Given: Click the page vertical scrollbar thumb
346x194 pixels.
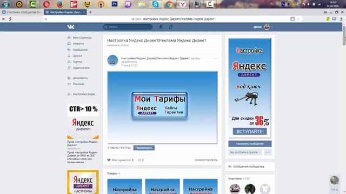Looking at the screenshot, I should coord(344,36).
